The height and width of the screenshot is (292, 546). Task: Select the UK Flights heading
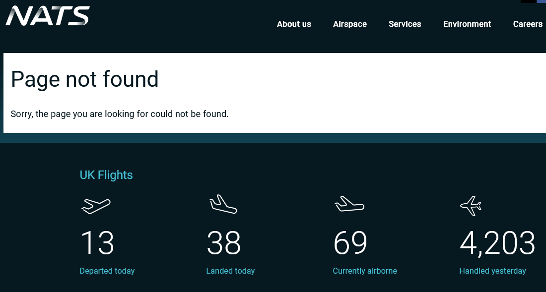click(x=106, y=175)
